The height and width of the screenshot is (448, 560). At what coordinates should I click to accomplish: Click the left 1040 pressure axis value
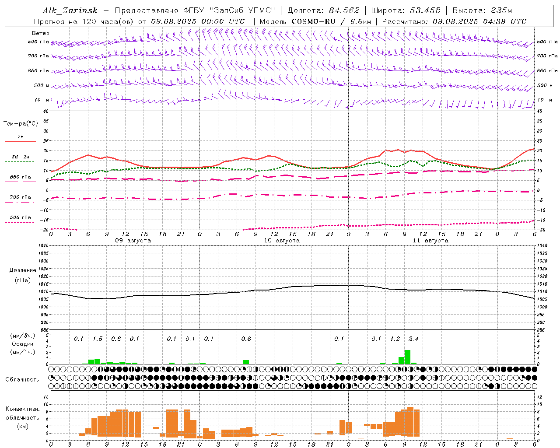[44, 246]
